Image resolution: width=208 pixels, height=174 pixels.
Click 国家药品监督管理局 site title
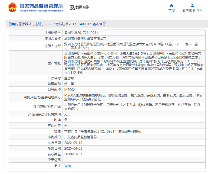41,6
